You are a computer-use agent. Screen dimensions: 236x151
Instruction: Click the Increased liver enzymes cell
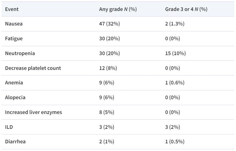[33, 112]
